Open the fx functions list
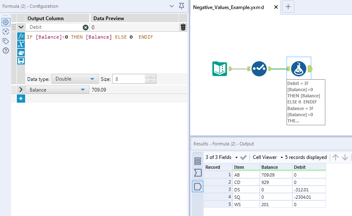This screenshot has width=352, height=216. 21,36
